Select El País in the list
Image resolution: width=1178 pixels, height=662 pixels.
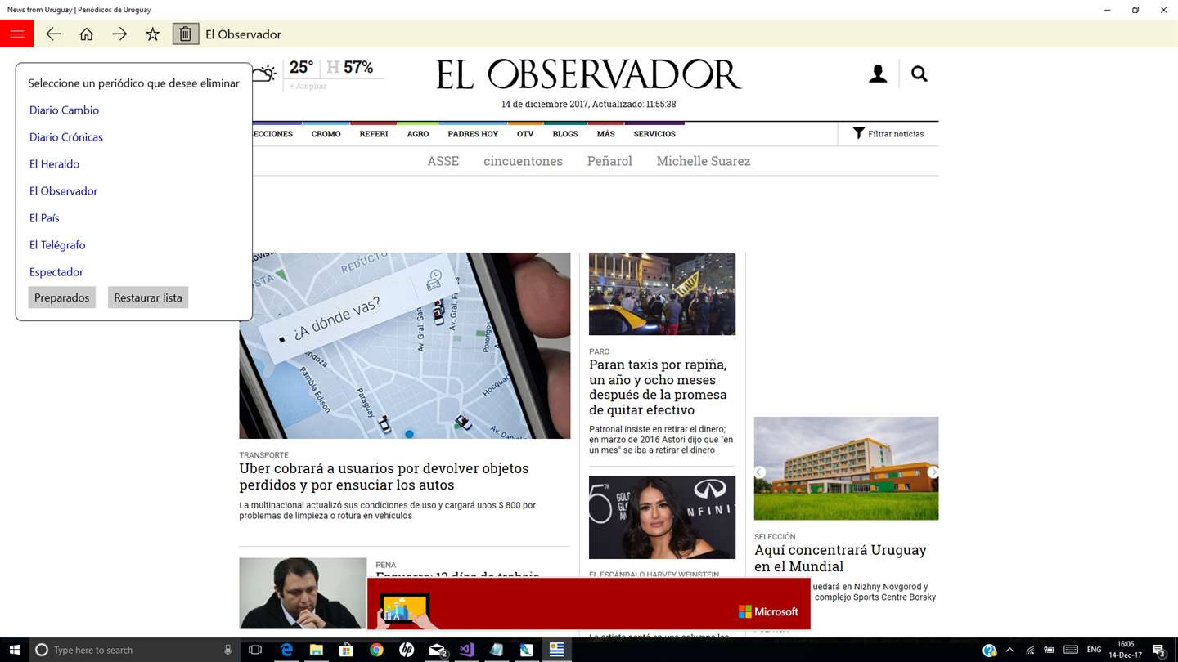(x=44, y=217)
